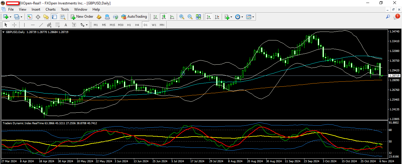Open the MQL5 community cloud icon
This screenshot has height=164, width=402.
pos(107,17)
